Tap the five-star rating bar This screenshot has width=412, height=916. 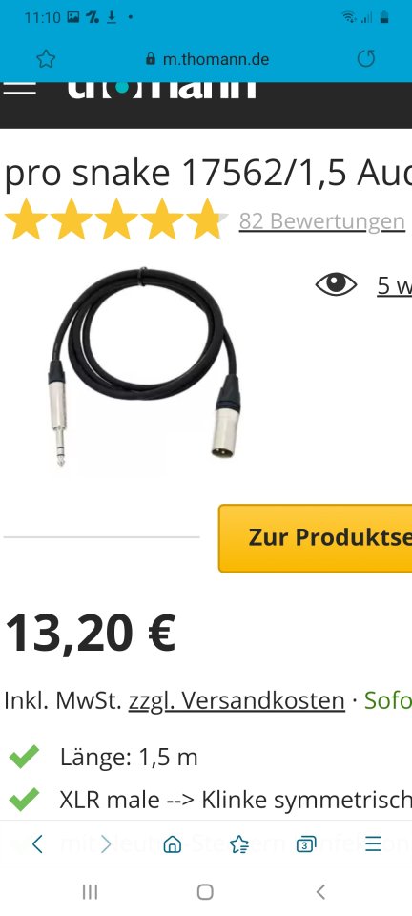[x=115, y=219]
